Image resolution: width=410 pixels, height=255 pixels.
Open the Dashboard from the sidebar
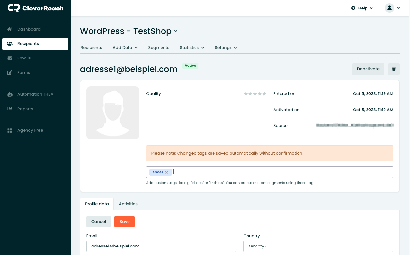(x=10, y=29)
